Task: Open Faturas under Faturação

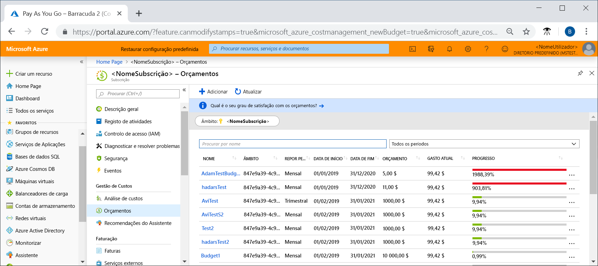Action: pyautogui.click(x=108, y=251)
